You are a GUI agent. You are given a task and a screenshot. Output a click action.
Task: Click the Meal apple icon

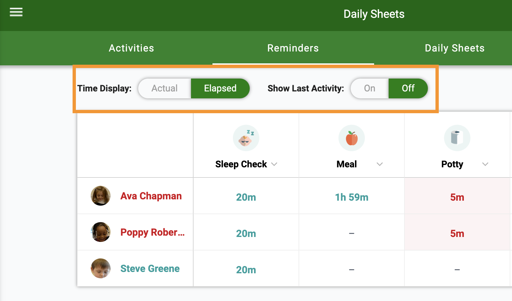(x=352, y=138)
